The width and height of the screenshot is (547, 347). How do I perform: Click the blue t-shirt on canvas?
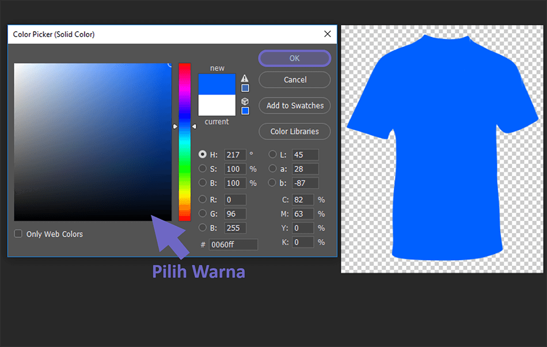click(443, 148)
